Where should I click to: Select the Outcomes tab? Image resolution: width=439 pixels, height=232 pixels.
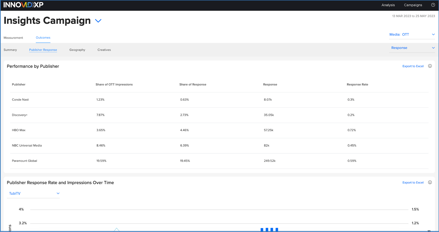[x=43, y=38]
